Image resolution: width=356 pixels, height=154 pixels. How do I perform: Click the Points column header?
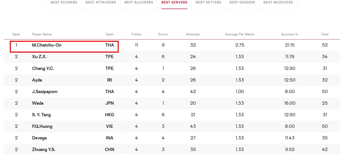pos(136,34)
